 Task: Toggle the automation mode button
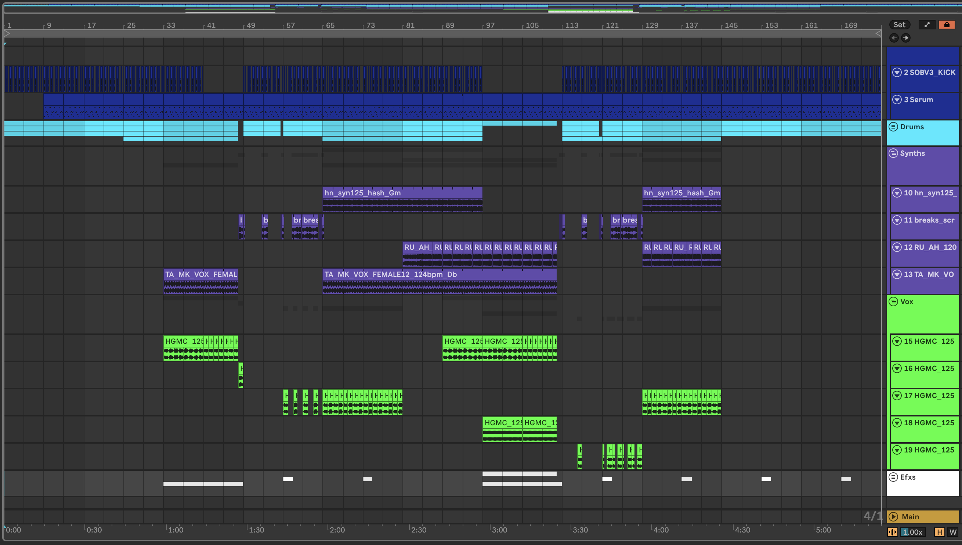tap(927, 25)
